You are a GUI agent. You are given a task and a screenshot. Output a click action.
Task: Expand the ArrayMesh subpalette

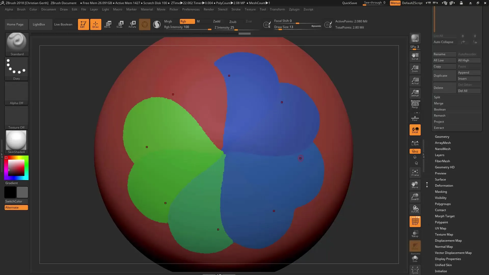pos(443,143)
